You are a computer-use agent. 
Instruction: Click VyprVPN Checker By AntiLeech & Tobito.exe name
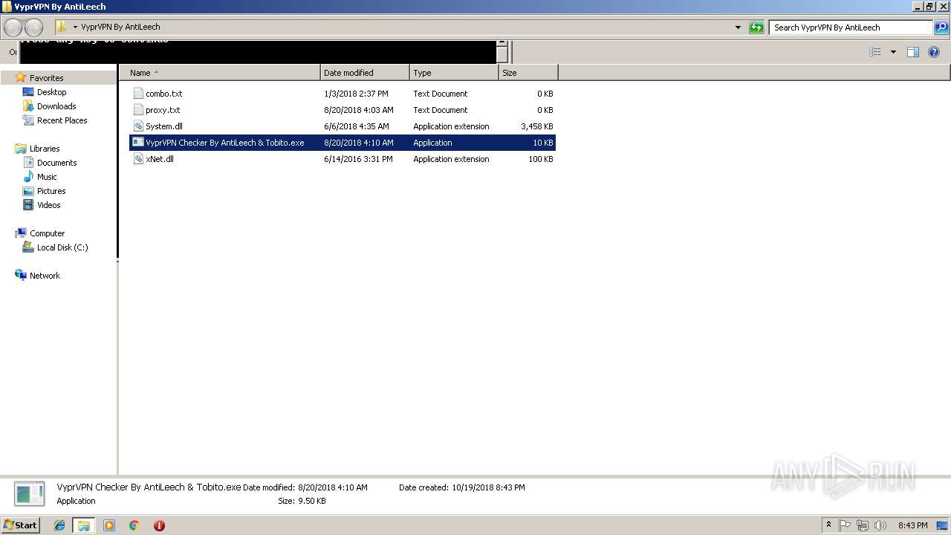(x=224, y=143)
